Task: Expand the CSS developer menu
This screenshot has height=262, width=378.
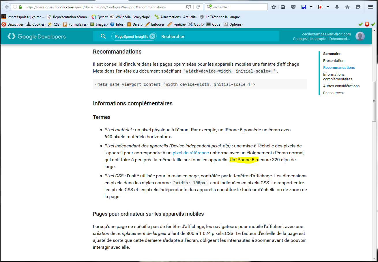Action: [x=54, y=24]
